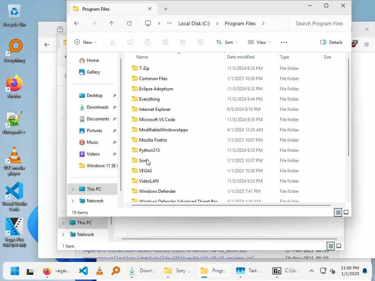This screenshot has width=375, height=281.
Task: Click the Cut scissors icon
Action: tap(112, 42)
